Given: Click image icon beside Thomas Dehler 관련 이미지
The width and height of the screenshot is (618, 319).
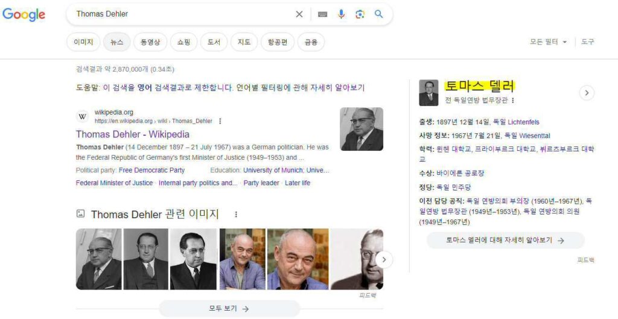Looking at the screenshot, I should tap(80, 214).
